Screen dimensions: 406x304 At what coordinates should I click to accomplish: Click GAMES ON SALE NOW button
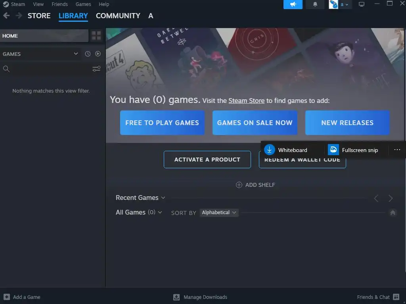(x=255, y=123)
